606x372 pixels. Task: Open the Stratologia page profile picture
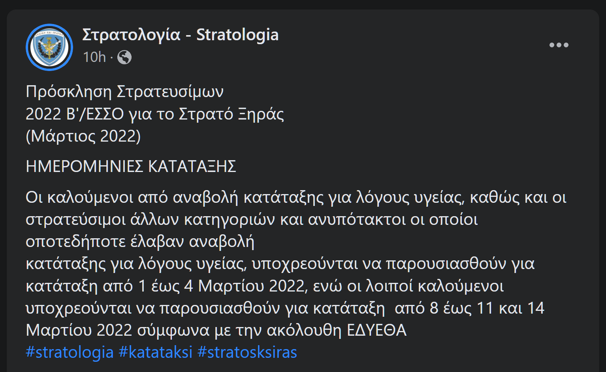coord(49,47)
